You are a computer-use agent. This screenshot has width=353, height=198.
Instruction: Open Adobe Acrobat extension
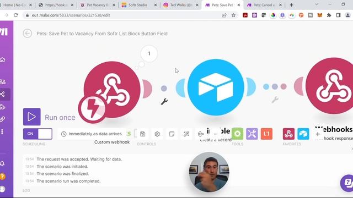tap(245, 15)
